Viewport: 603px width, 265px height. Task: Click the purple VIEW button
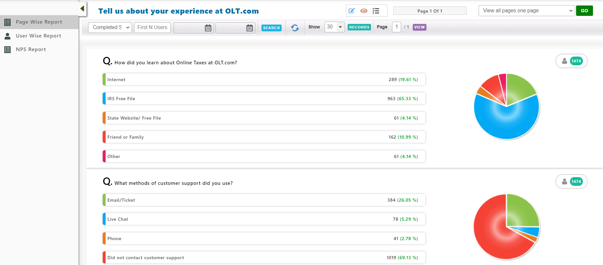[x=419, y=27]
